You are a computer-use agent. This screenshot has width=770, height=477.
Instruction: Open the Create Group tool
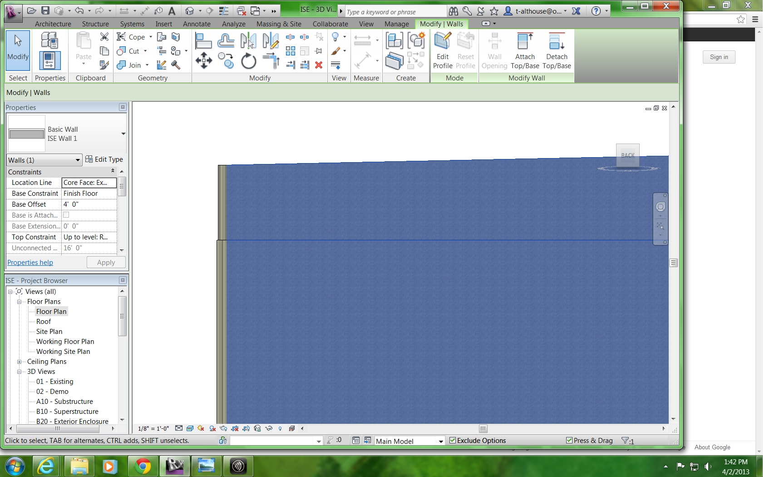point(416,41)
